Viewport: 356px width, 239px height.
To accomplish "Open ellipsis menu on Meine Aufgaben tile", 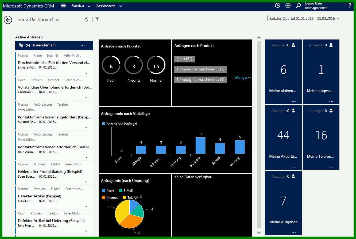I will 294,233.
